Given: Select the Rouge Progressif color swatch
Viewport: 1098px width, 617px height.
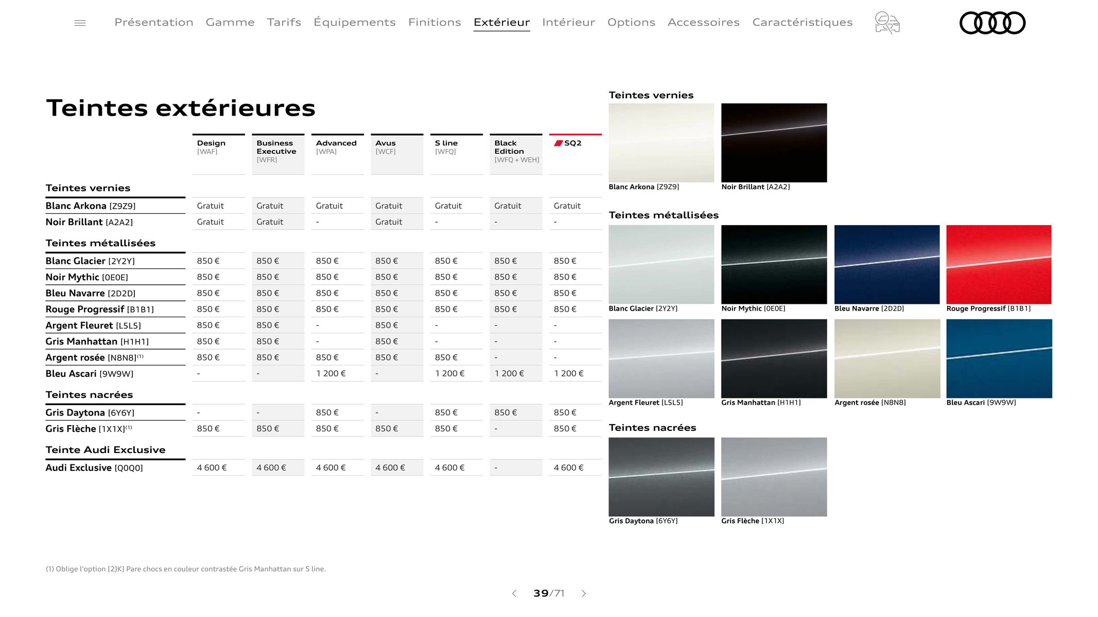Looking at the screenshot, I should 999,264.
